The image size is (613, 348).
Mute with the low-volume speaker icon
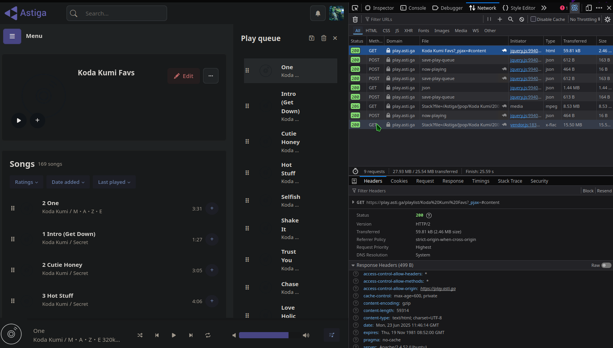click(234, 335)
